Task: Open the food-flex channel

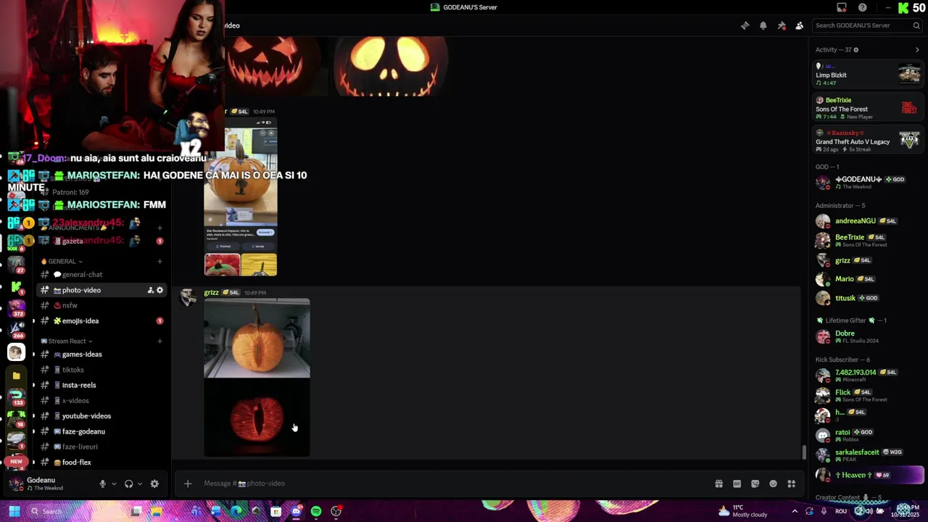Action: [x=101, y=463]
